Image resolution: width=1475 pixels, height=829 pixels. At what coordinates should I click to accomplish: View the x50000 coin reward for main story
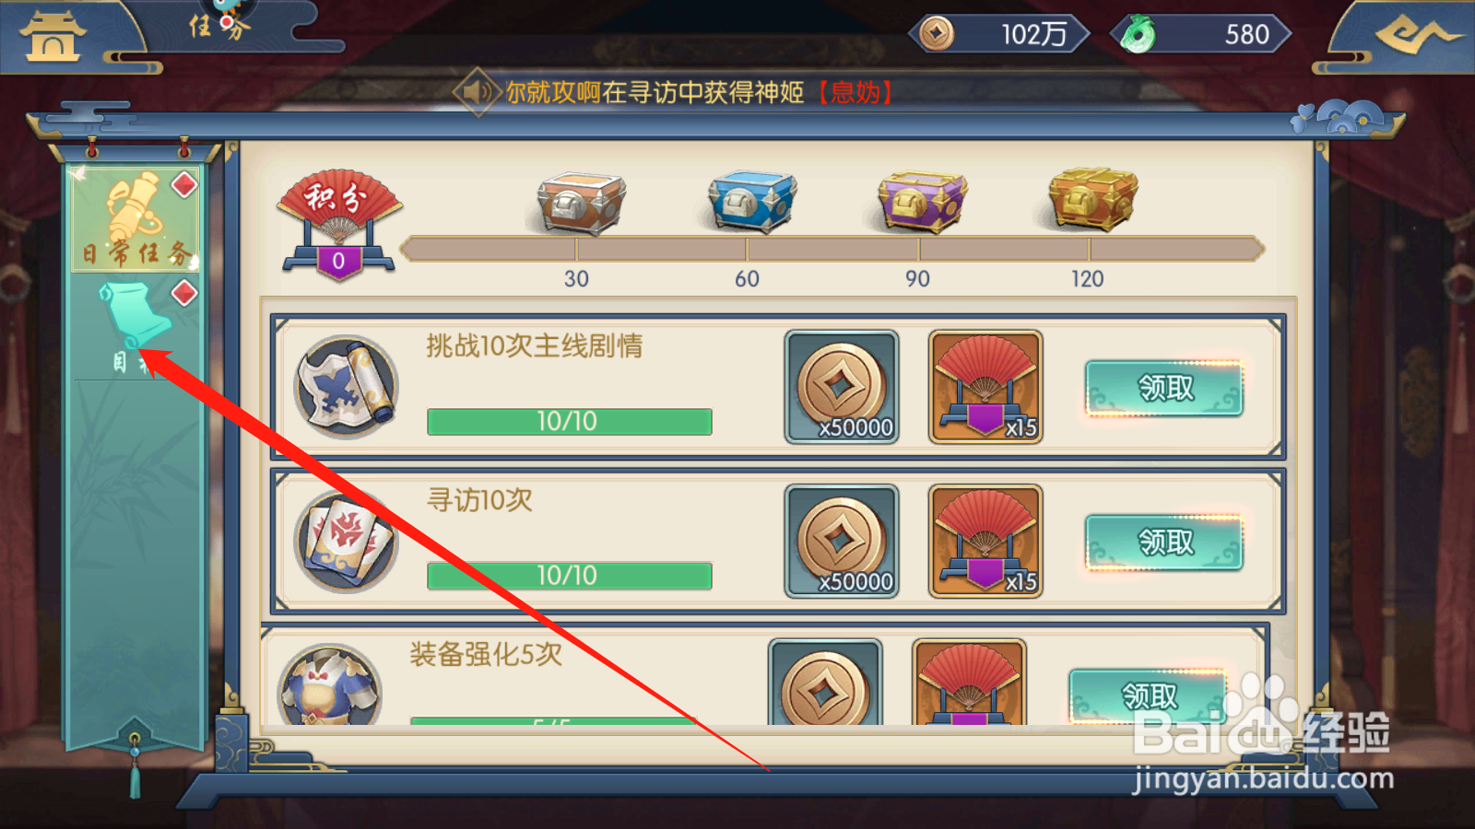[841, 387]
